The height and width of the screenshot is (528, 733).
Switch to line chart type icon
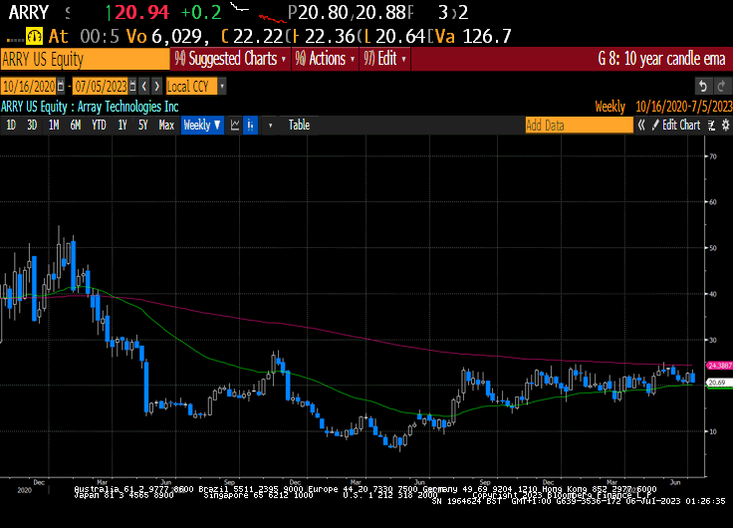coord(235,126)
